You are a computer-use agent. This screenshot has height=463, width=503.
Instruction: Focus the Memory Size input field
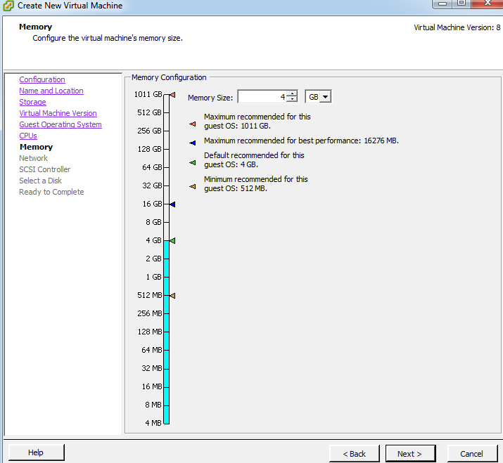(x=262, y=97)
